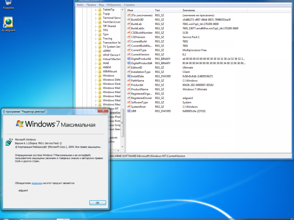This screenshot has width=294, height=220.
Task: Select the 'UPnP Device H' tree item
Action: pos(112,55)
